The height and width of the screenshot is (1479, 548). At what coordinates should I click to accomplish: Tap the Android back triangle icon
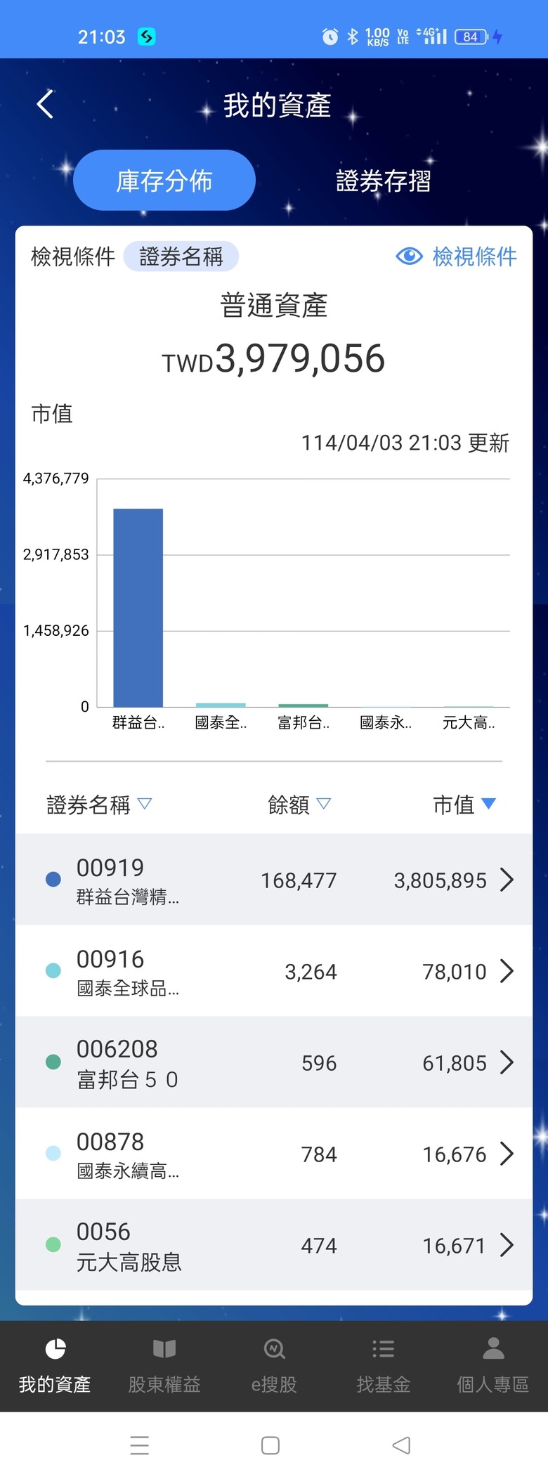(401, 1445)
